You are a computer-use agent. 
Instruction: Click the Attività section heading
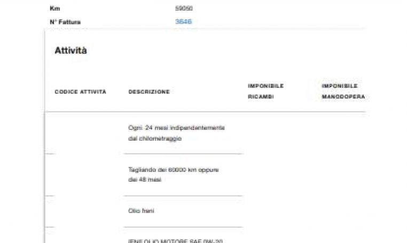[x=71, y=51]
